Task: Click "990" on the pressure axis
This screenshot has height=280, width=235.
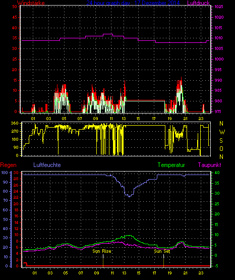Action: click(x=218, y=80)
